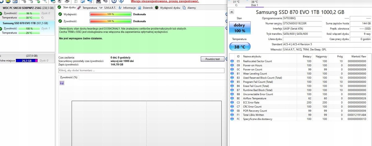Click the green check beside Żywotność in status panel
The image size is (372, 146).
[60, 21]
